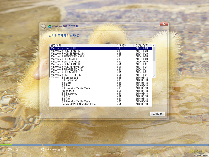Pick Windows 7 ENTERPRISEK x64 entry

(x=101, y=75)
